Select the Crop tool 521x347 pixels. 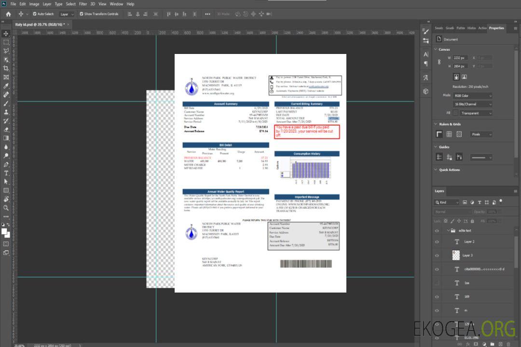pos(6,68)
